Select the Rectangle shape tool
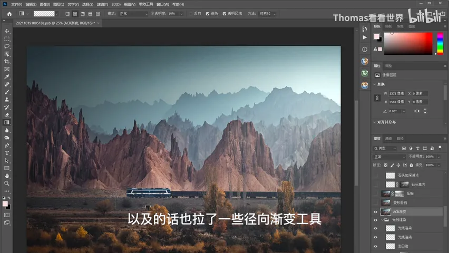 coord(7,168)
